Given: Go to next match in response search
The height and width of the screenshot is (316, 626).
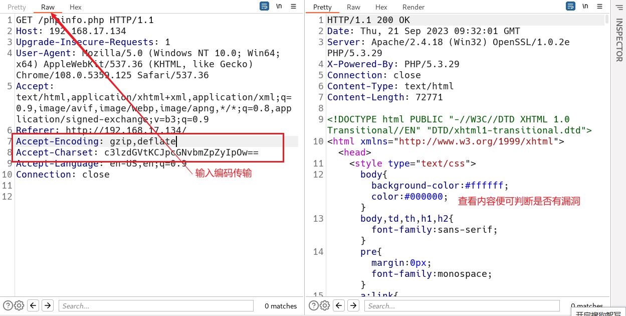Looking at the screenshot, I should [x=354, y=305].
